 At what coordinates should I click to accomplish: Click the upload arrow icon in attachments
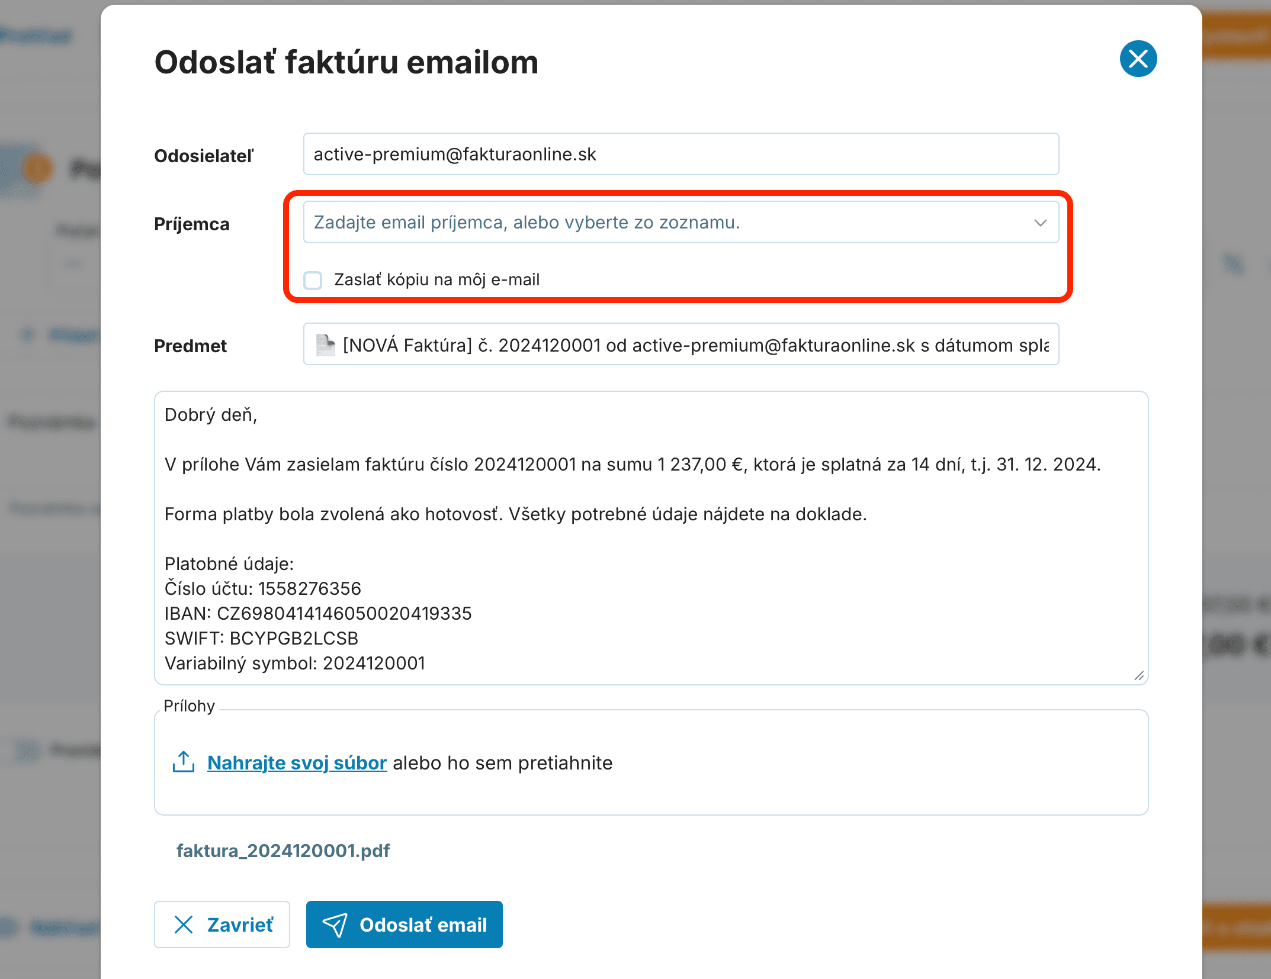point(184,762)
